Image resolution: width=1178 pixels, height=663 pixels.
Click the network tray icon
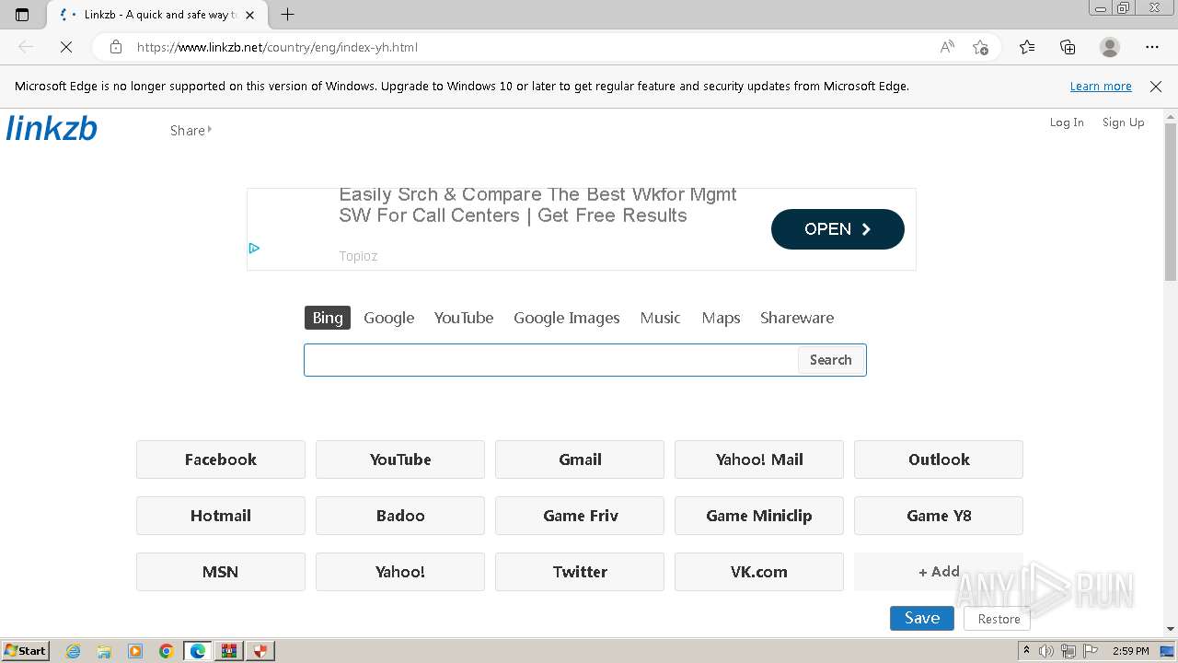pyautogui.click(x=1068, y=651)
